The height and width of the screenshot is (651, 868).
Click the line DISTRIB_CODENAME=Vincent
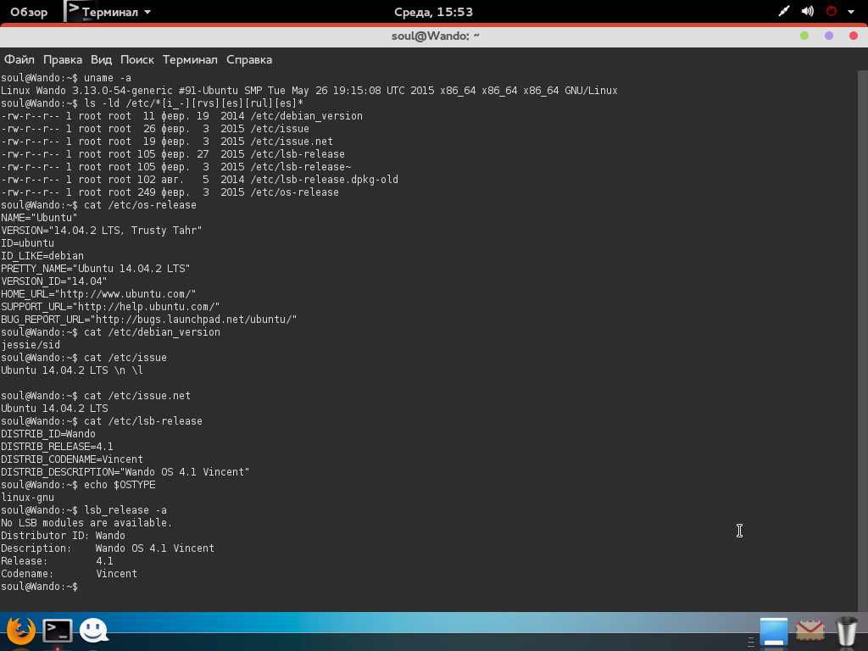tap(72, 460)
